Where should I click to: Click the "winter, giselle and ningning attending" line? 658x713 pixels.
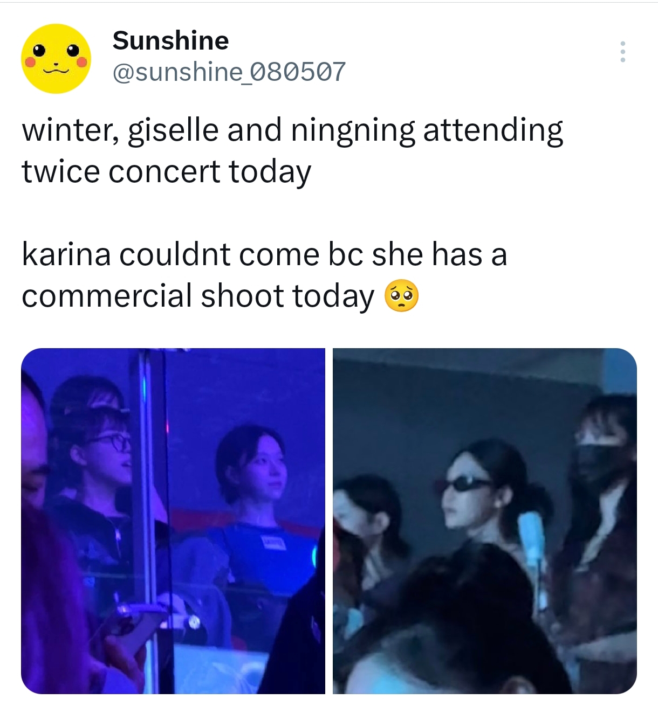[x=292, y=131]
